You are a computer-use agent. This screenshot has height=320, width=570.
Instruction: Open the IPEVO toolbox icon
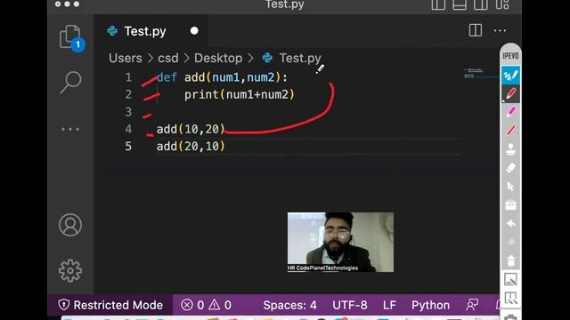click(510, 205)
